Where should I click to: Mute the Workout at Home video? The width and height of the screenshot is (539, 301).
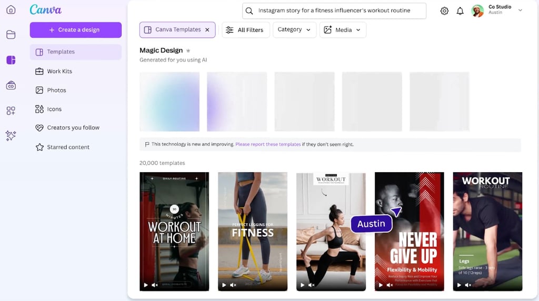point(155,285)
